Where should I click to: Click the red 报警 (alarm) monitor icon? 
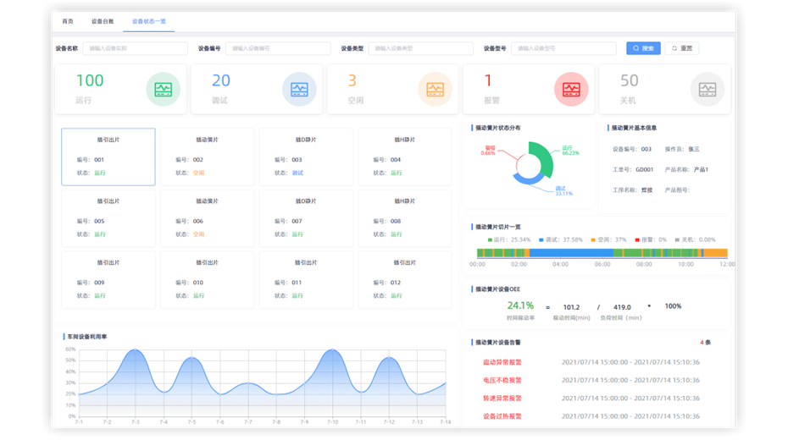click(571, 89)
